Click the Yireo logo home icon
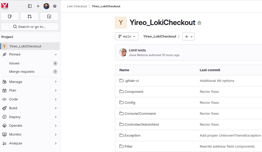The width and height of the screenshot is (262, 152). (5, 6)
